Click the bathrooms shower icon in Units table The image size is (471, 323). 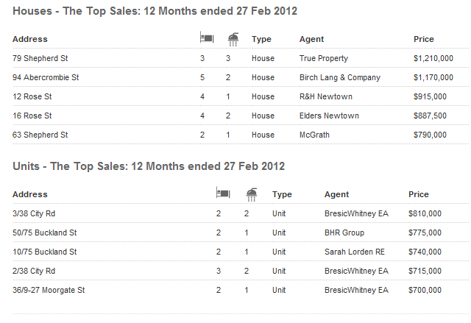(x=251, y=194)
